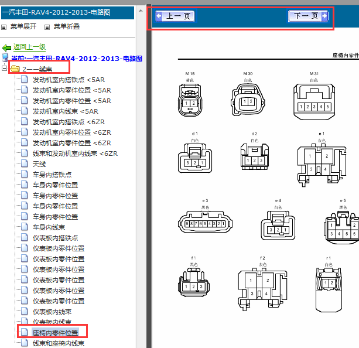Open the 返回上一级 link
Image resolution: width=359 pixels, height=348 pixels.
point(29,47)
